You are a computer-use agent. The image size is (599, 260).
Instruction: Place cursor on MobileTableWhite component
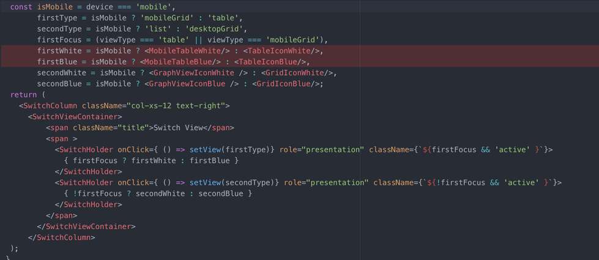point(185,51)
